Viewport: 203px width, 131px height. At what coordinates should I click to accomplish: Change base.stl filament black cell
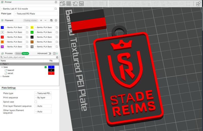tap(51, 70)
